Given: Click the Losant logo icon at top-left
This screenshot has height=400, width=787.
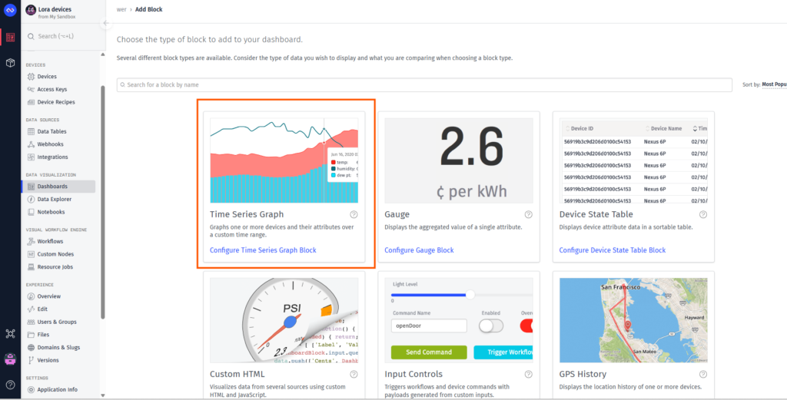Looking at the screenshot, I should tap(10, 10).
